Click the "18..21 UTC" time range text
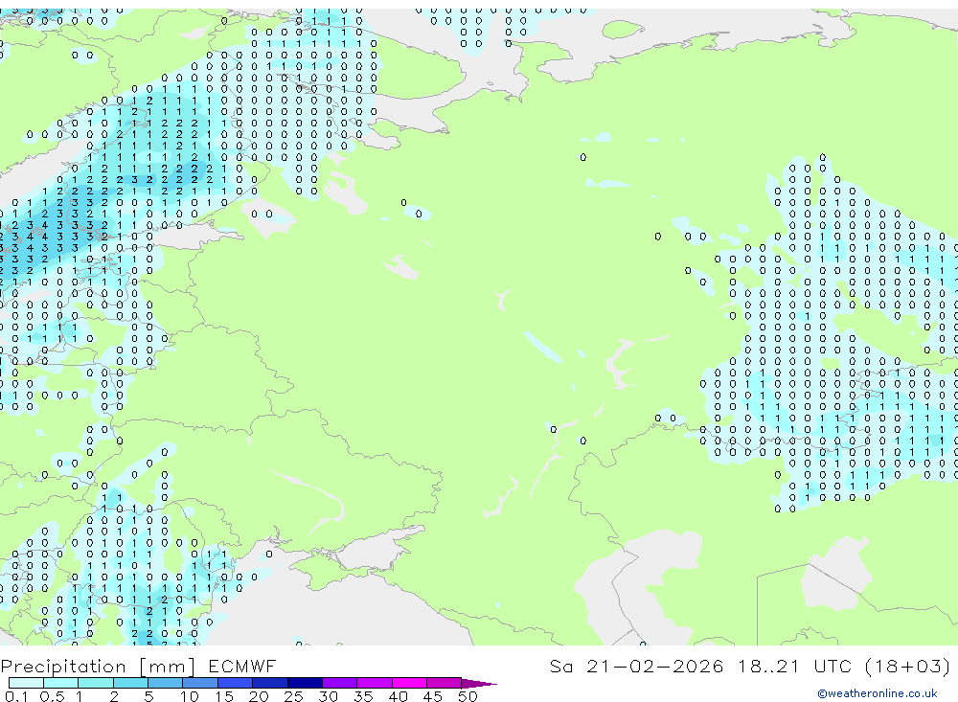This screenshot has height=702, width=958. (795, 666)
